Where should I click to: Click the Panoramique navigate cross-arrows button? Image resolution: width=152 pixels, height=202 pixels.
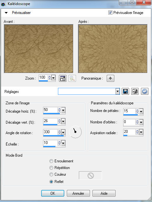pos(110,78)
